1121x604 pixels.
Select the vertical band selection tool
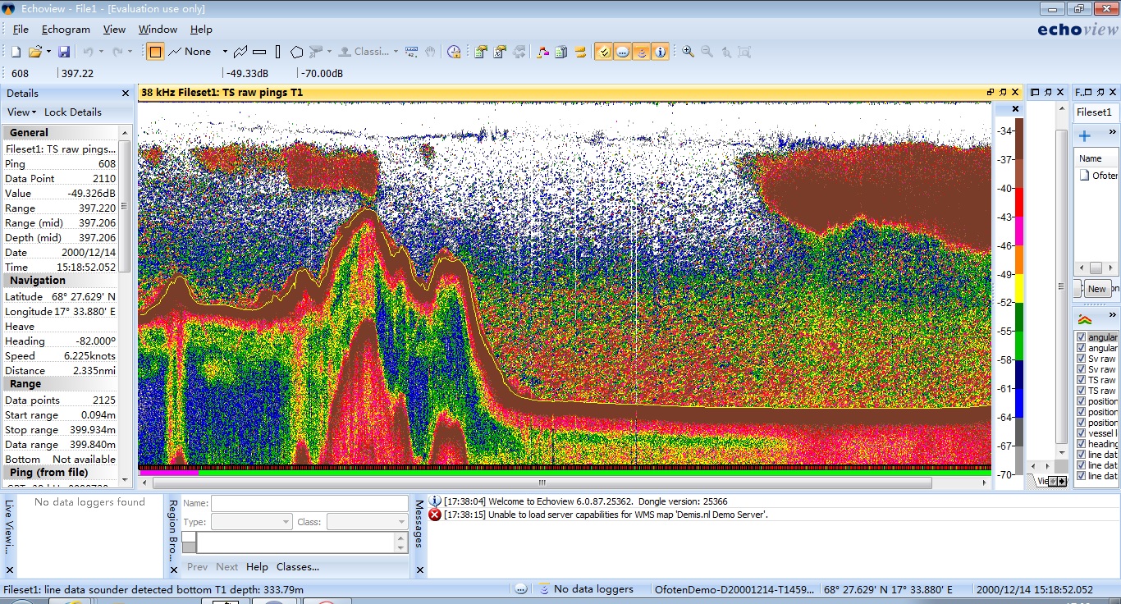click(278, 52)
